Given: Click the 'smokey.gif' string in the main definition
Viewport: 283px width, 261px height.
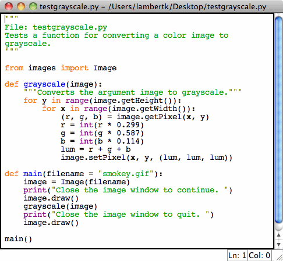Looking at the screenshot, I should coord(126,174).
